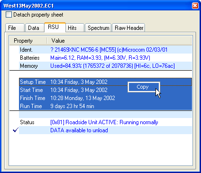This screenshot has width=201, height=173.
Task: Click the Property column header
Action: (28, 41)
